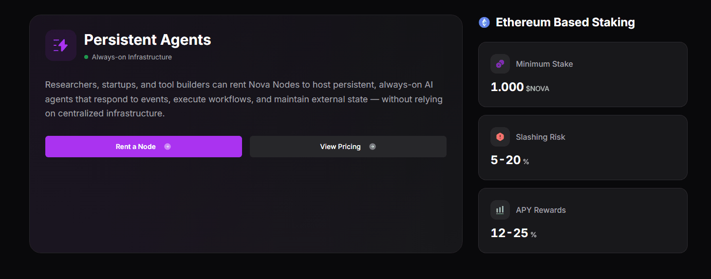The height and width of the screenshot is (279, 711).
Task: Click the Ethereum logo beside the staking heading
Action: point(484,22)
